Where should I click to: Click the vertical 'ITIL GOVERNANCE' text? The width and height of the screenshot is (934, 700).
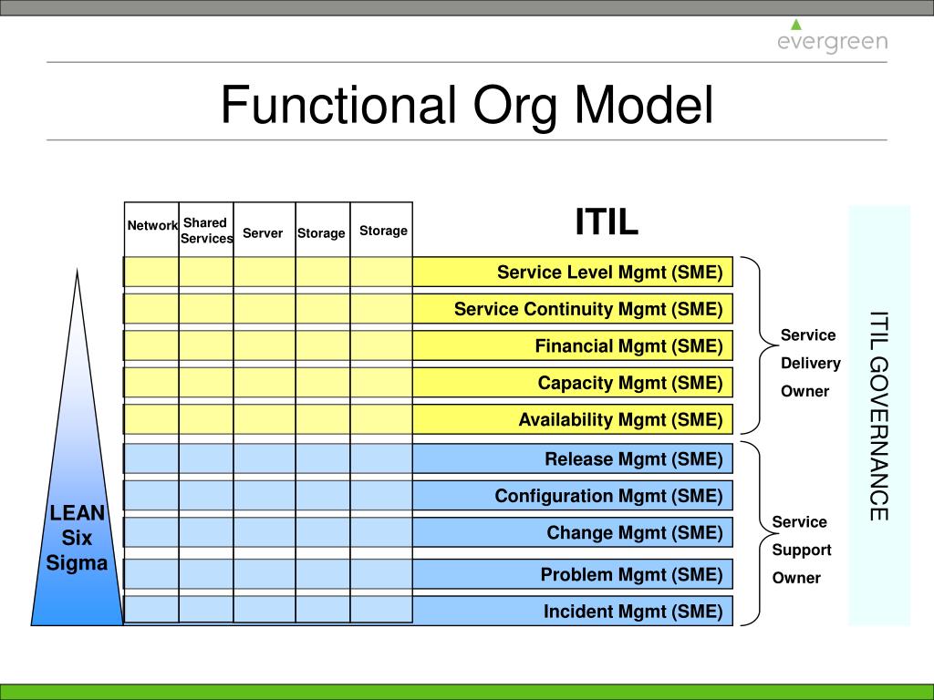(879, 416)
